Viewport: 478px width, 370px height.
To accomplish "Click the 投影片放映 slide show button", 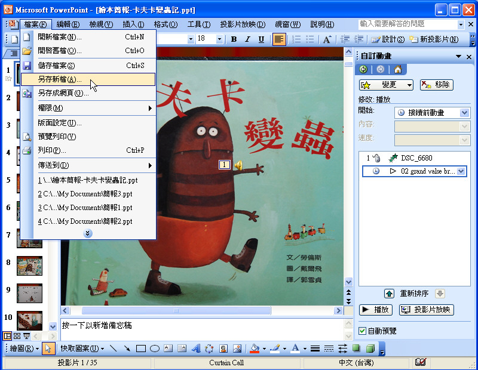I will [427, 310].
